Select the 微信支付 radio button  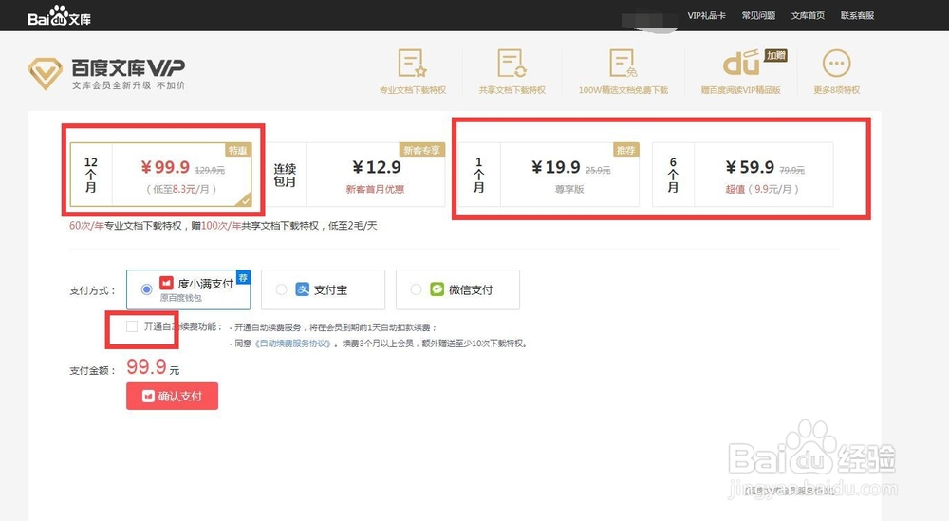pos(416,289)
